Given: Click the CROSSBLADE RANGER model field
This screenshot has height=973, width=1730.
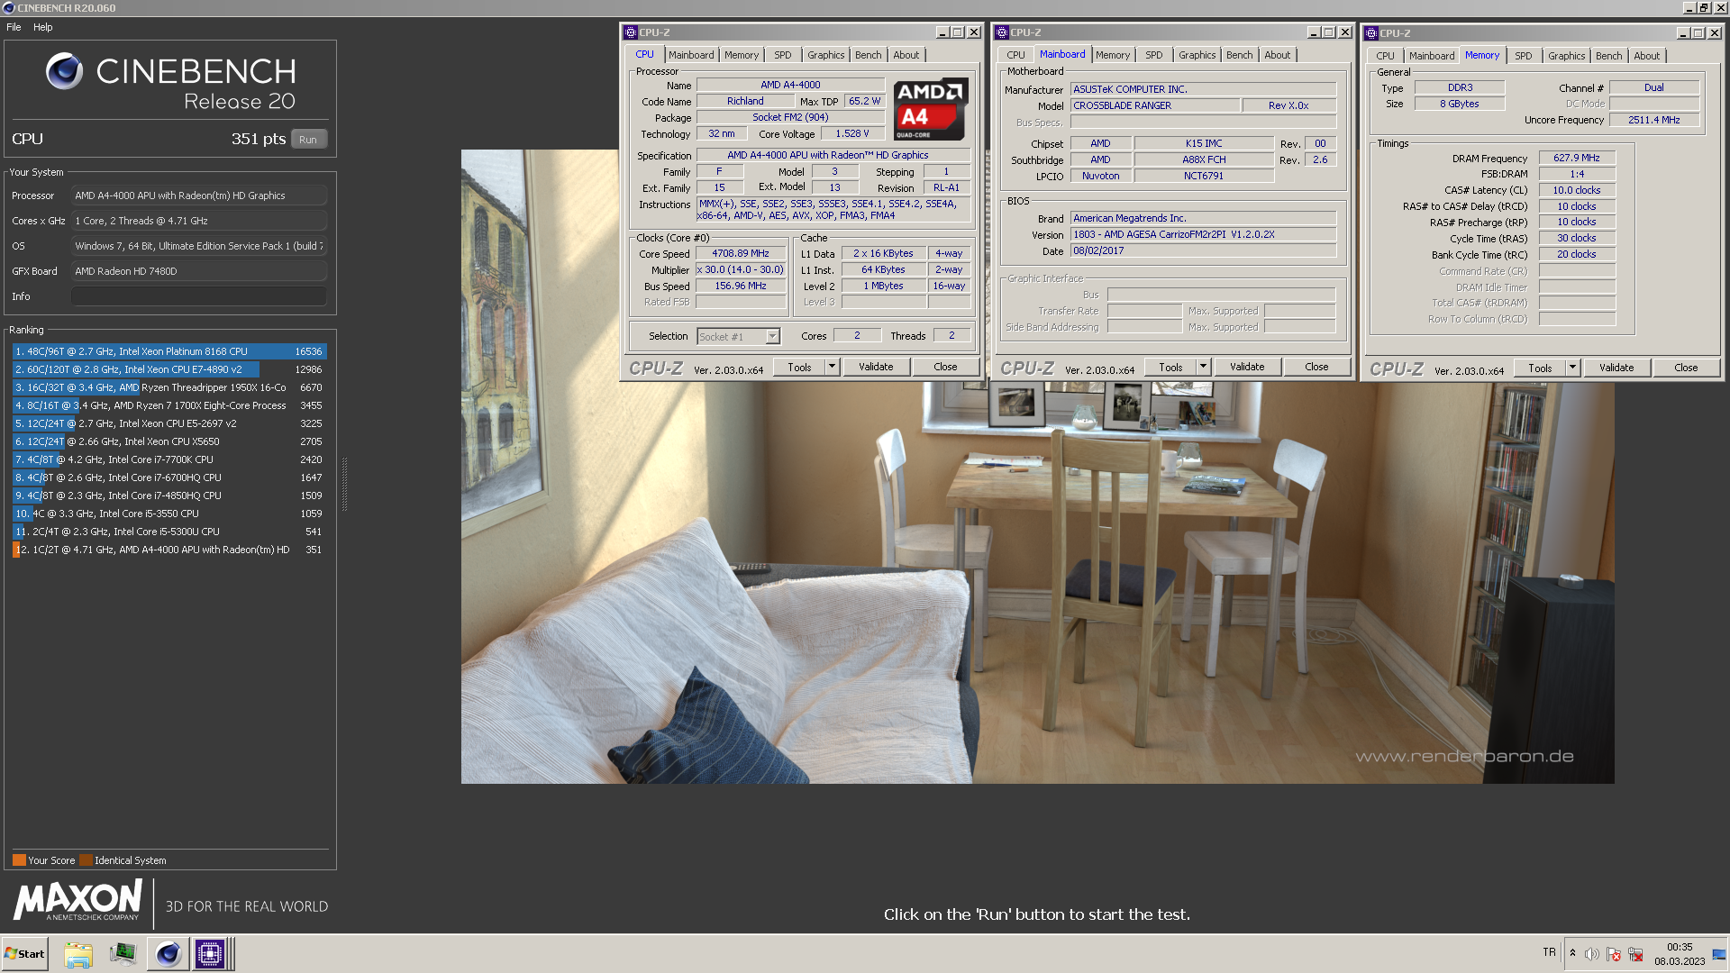Looking at the screenshot, I should (x=1155, y=105).
